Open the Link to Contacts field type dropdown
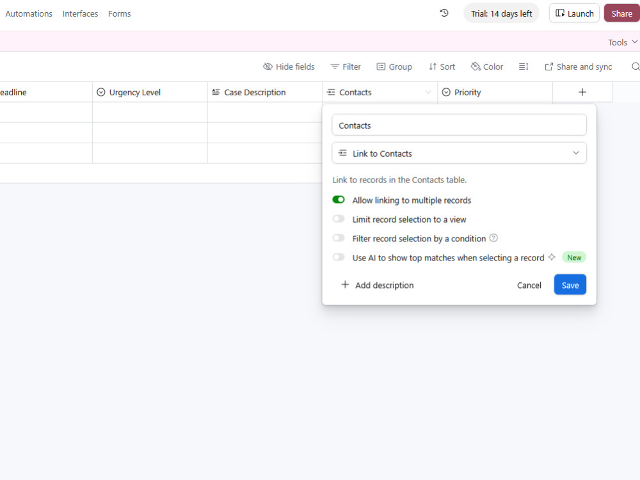Screen dimensions: 640x480 click(x=459, y=153)
